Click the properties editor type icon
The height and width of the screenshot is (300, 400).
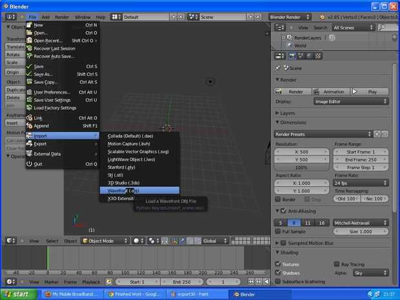pos(279,55)
